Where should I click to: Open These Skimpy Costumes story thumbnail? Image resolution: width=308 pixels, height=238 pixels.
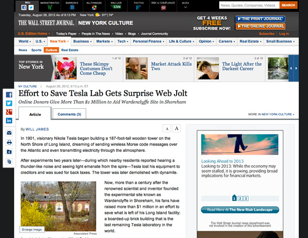(66, 68)
